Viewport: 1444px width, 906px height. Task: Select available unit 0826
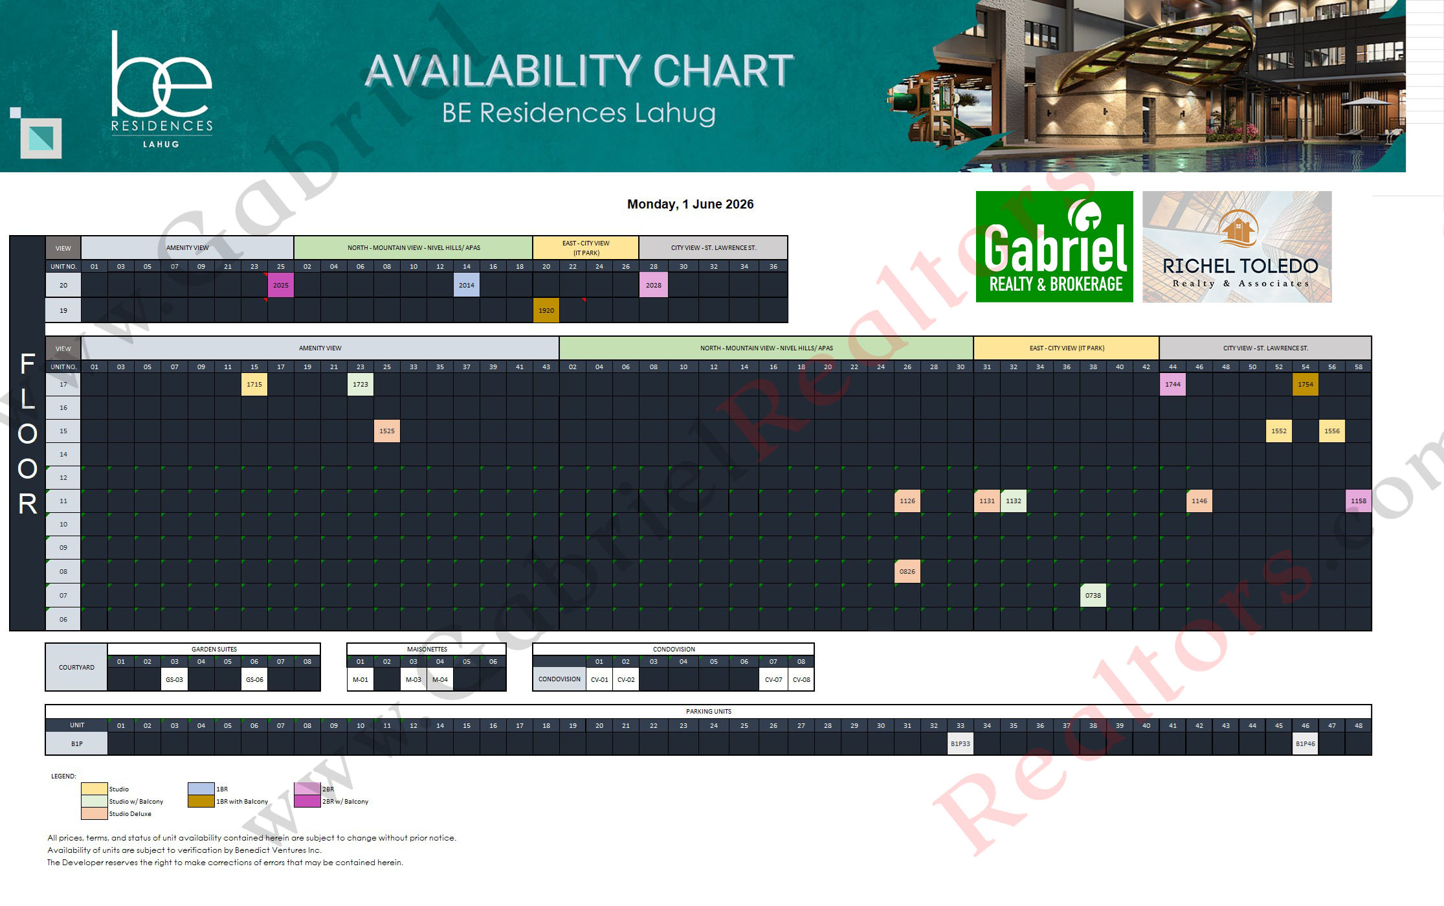pyautogui.click(x=907, y=571)
